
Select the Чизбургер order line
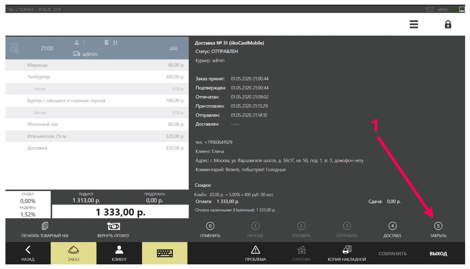tap(97, 77)
